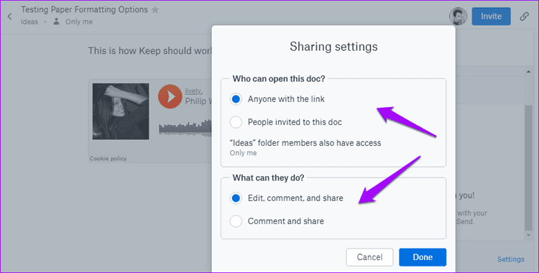Click the Who can open this doc? label
Image resolution: width=539 pixels, height=273 pixels.
[278, 79]
